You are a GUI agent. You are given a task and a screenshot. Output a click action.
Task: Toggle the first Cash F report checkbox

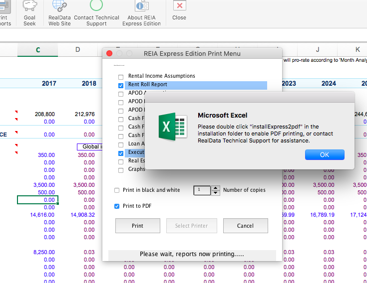tap(121, 120)
